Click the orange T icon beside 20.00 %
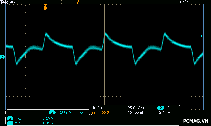The height and width of the screenshot is (126, 211). click(x=94, y=113)
